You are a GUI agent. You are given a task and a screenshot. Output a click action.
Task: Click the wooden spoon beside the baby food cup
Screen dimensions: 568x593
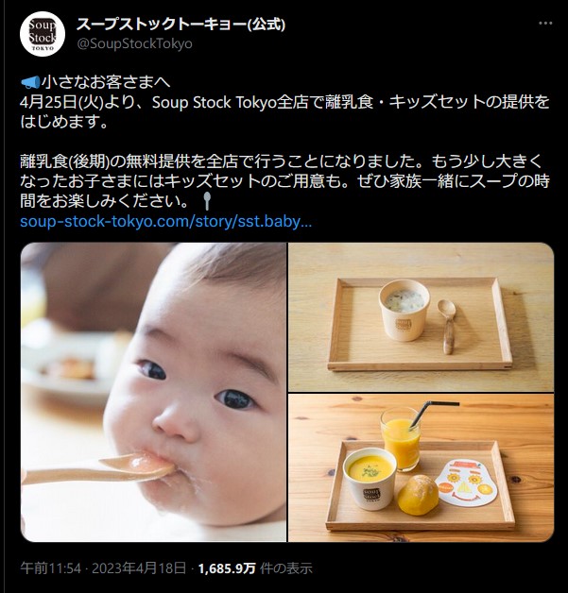tap(447, 327)
